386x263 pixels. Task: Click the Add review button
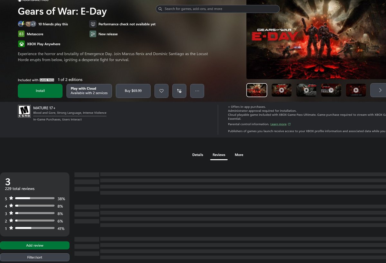[35, 245]
